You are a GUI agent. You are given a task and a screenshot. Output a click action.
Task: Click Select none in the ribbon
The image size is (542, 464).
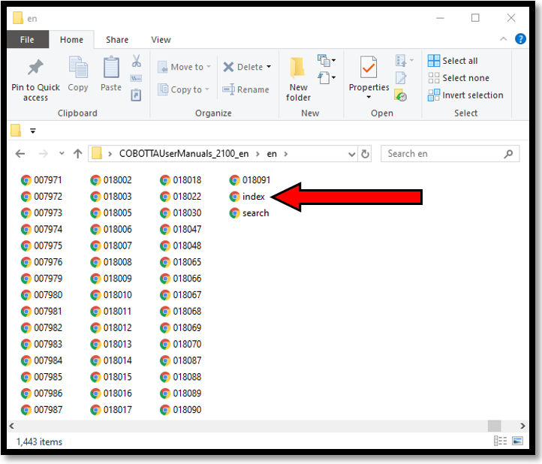coord(459,78)
